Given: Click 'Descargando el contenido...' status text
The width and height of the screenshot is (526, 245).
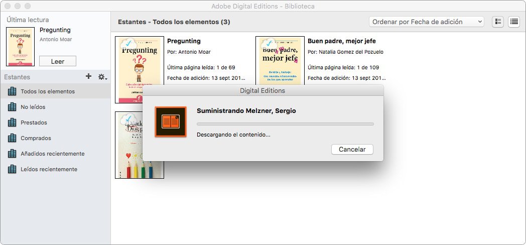Looking at the screenshot, I should point(233,135).
